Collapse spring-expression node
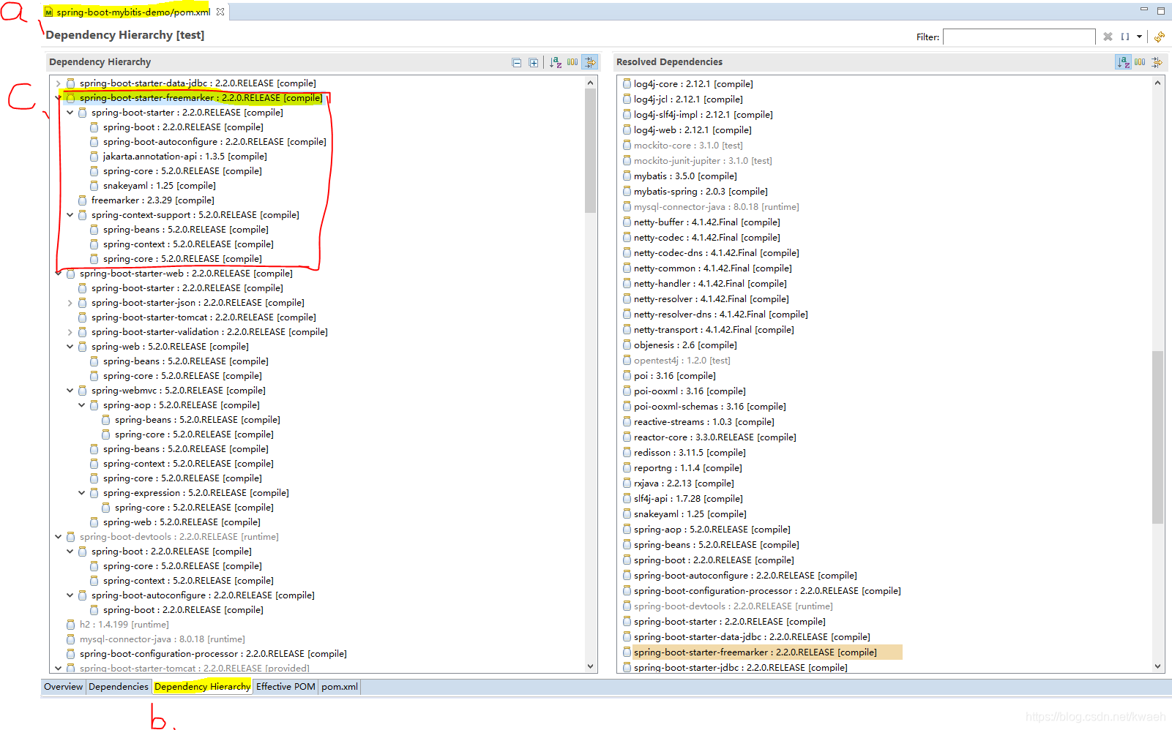Screen dimensions: 1172x730 point(82,493)
